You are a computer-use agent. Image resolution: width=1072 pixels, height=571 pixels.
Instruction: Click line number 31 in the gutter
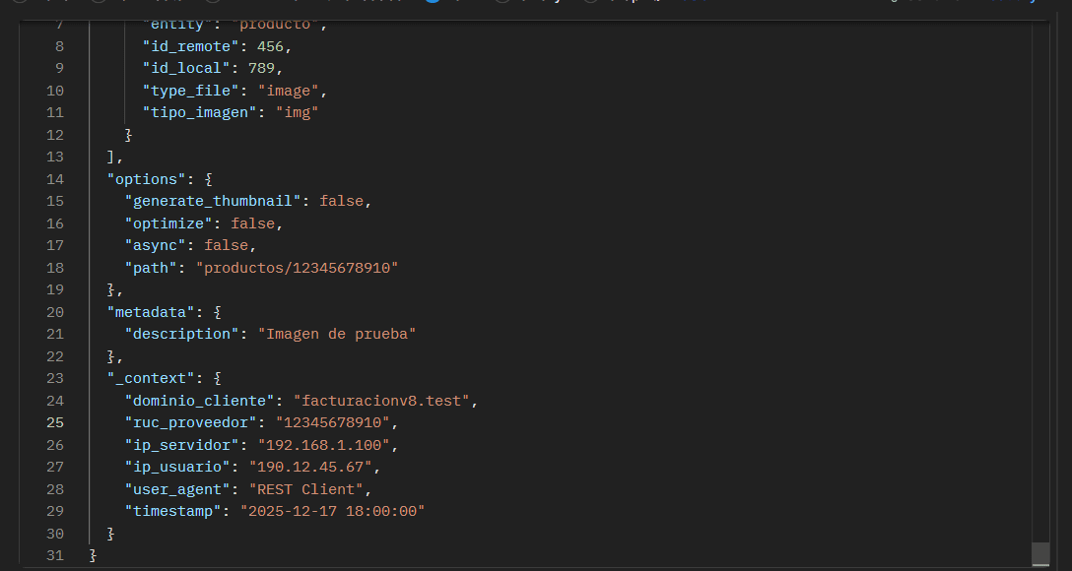tap(55, 556)
